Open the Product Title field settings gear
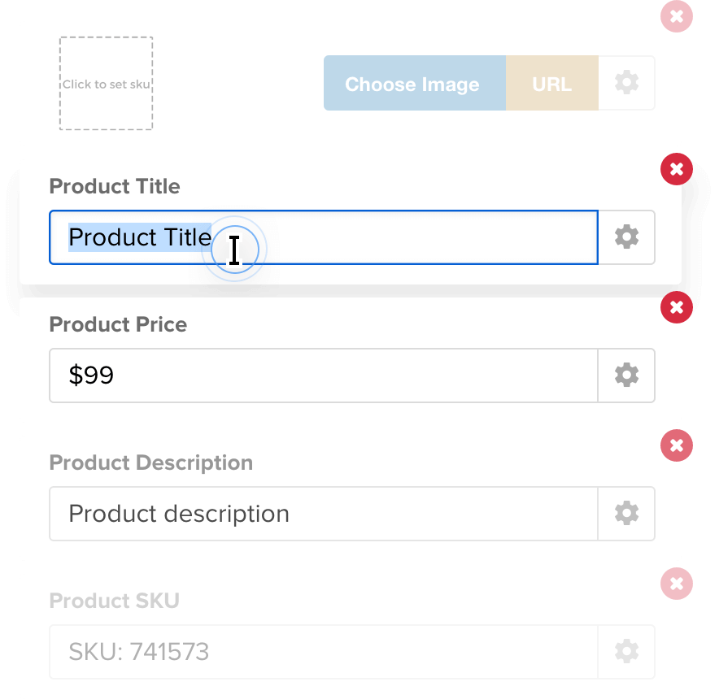The image size is (719, 699). 626,237
